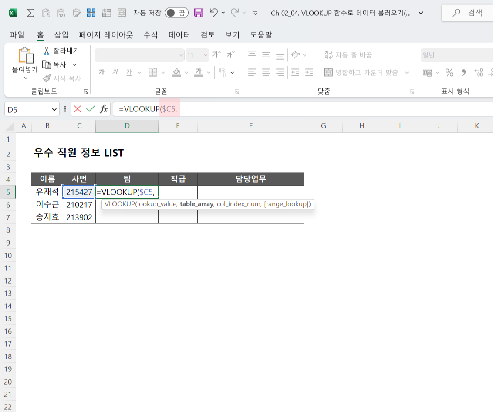
Task: Open Insert Function via the fx icon
Action: tap(104, 109)
